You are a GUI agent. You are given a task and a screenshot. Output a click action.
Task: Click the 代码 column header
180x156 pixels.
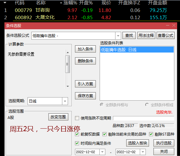20,3
